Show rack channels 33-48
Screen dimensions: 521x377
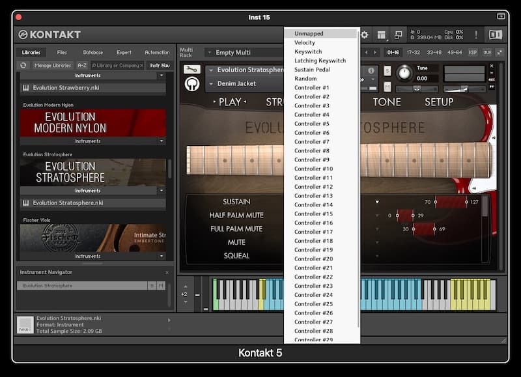pyautogui.click(x=434, y=52)
